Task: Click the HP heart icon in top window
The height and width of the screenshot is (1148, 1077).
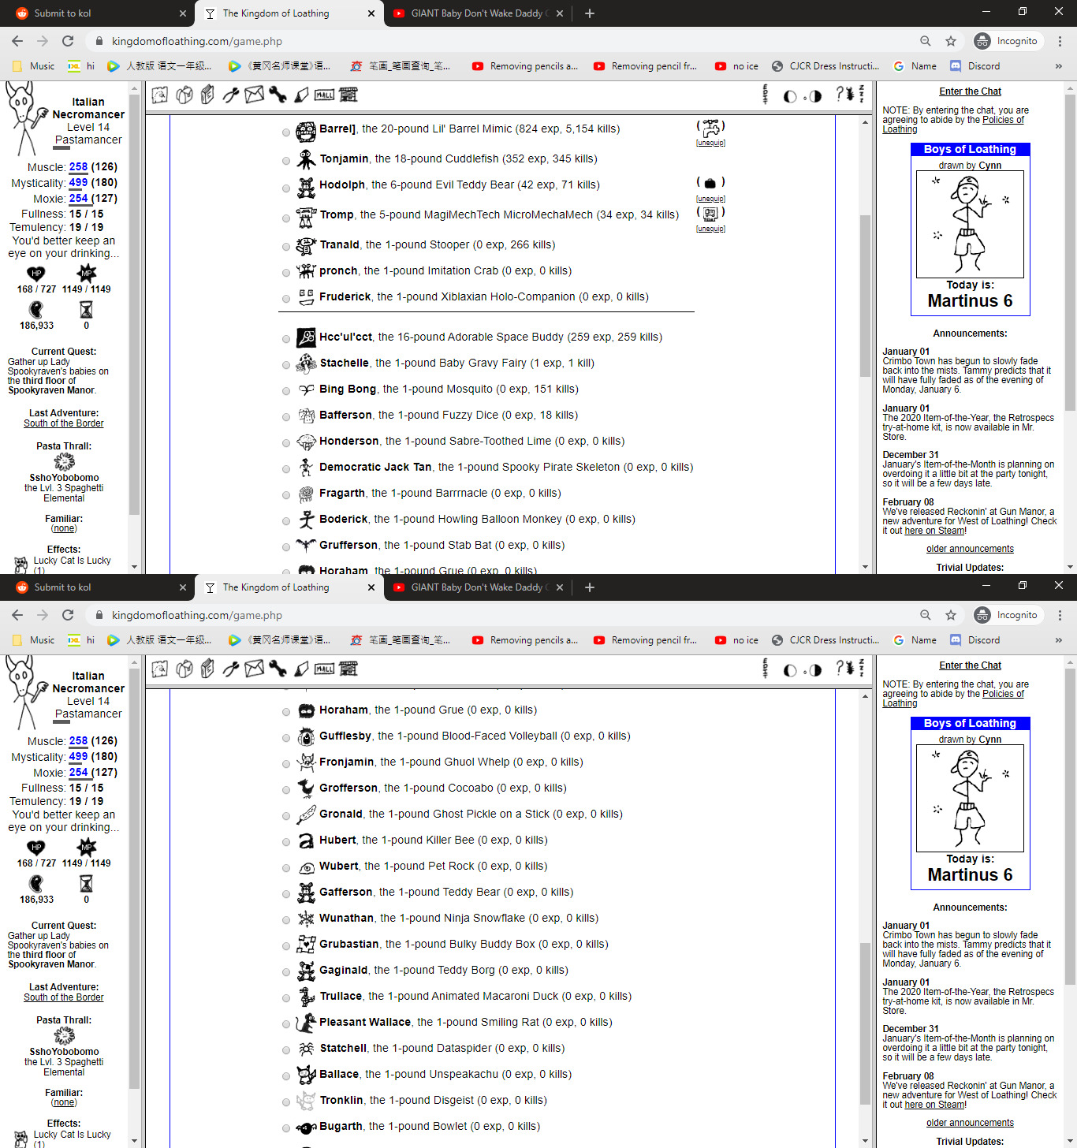Action: point(36,274)
